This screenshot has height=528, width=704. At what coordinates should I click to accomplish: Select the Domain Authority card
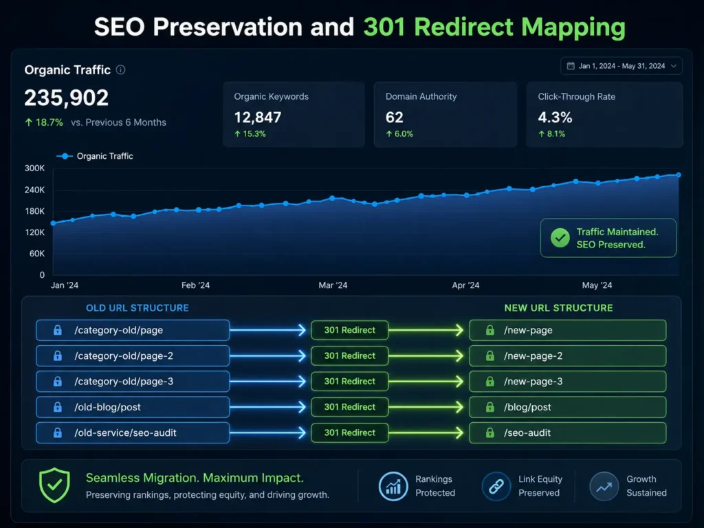point(445,115)
